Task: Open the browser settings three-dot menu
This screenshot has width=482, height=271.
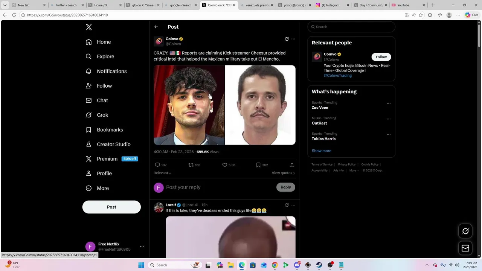Action: click(458, 15)
